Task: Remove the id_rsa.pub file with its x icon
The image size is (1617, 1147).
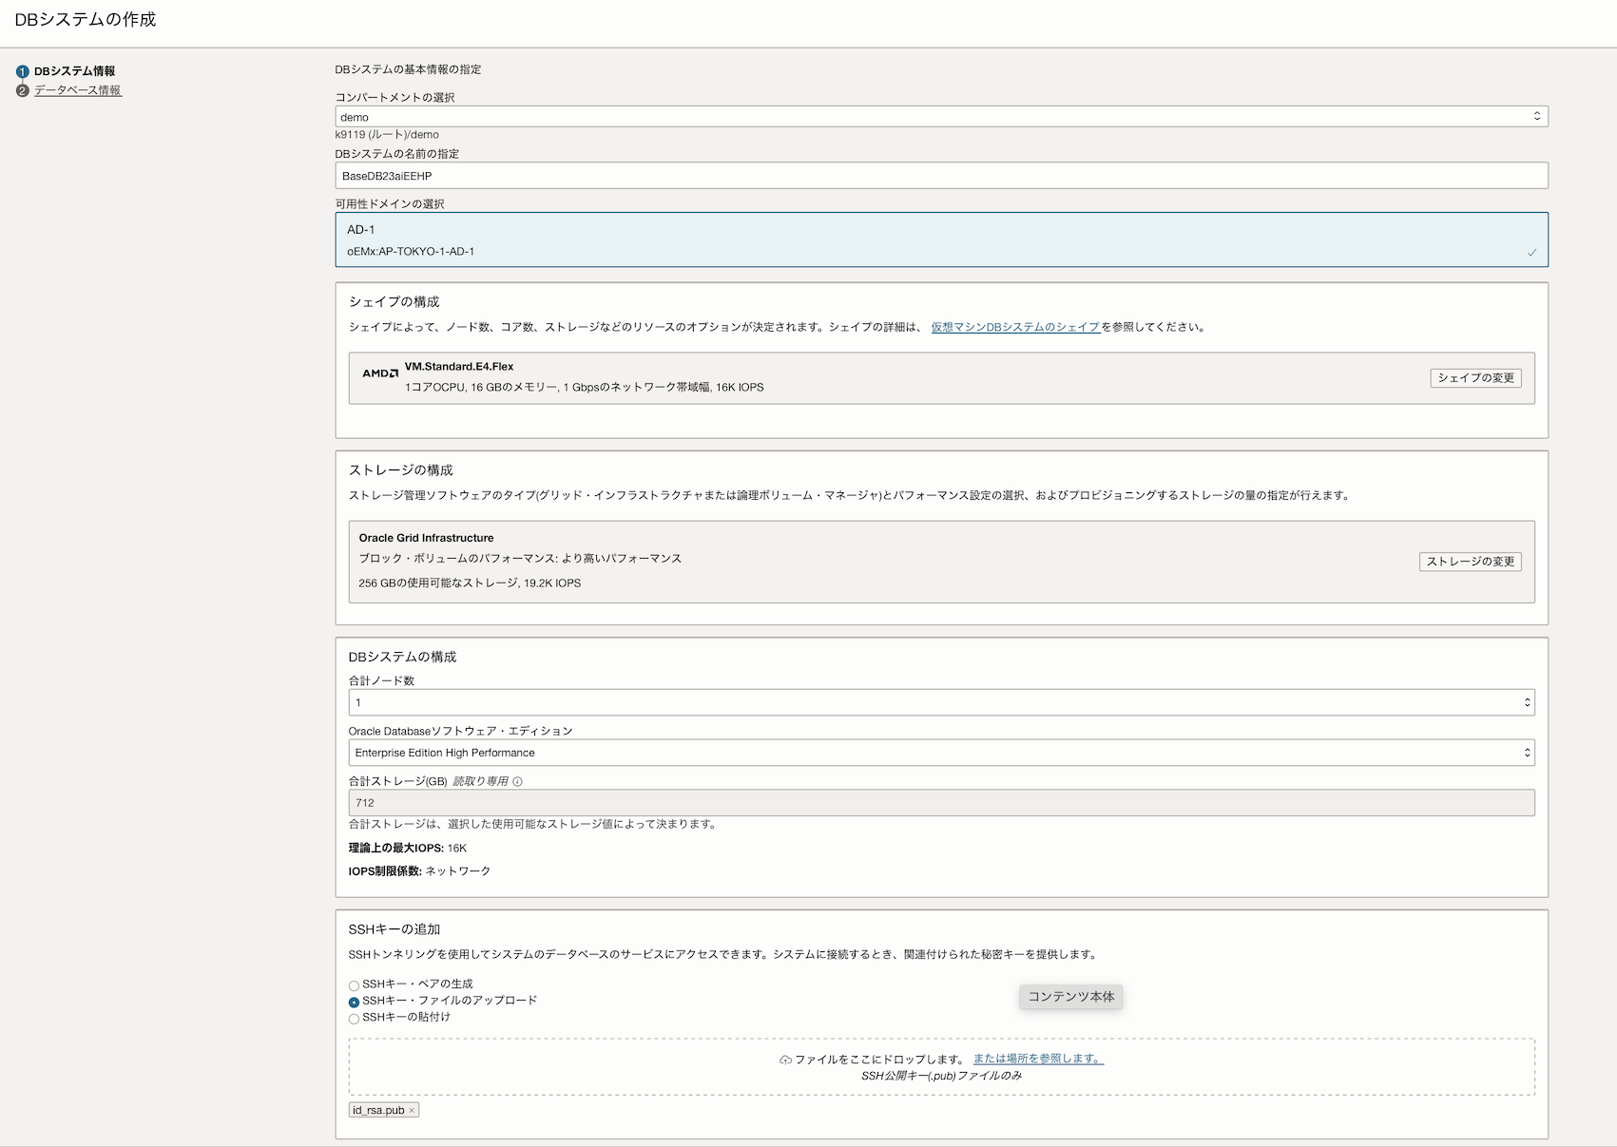Action: pos(412,1111)
